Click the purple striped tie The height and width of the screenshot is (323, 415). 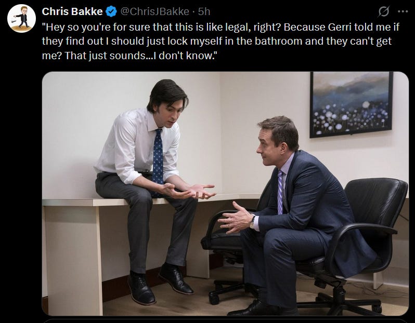280,192
